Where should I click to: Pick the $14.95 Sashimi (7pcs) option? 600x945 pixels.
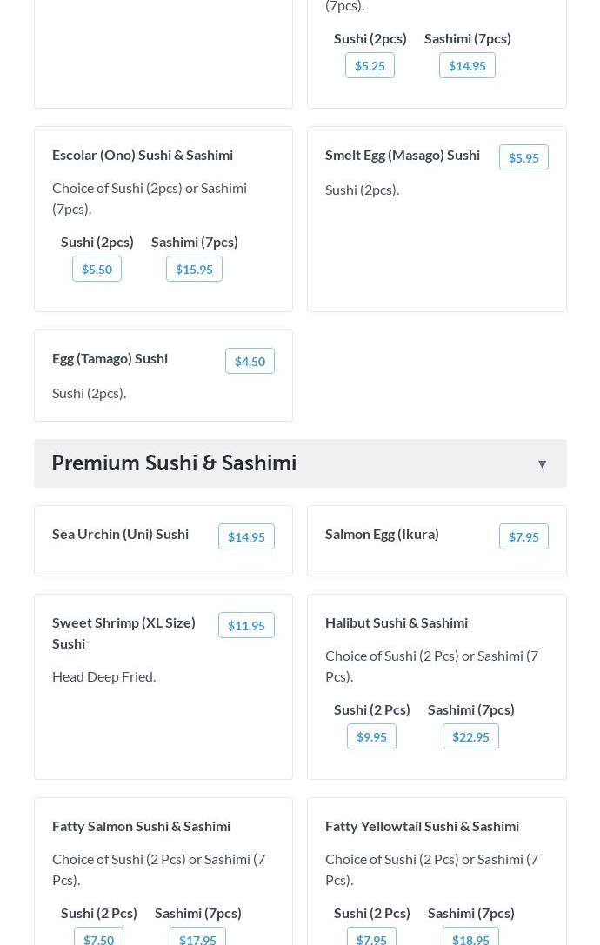pos(467,65)
